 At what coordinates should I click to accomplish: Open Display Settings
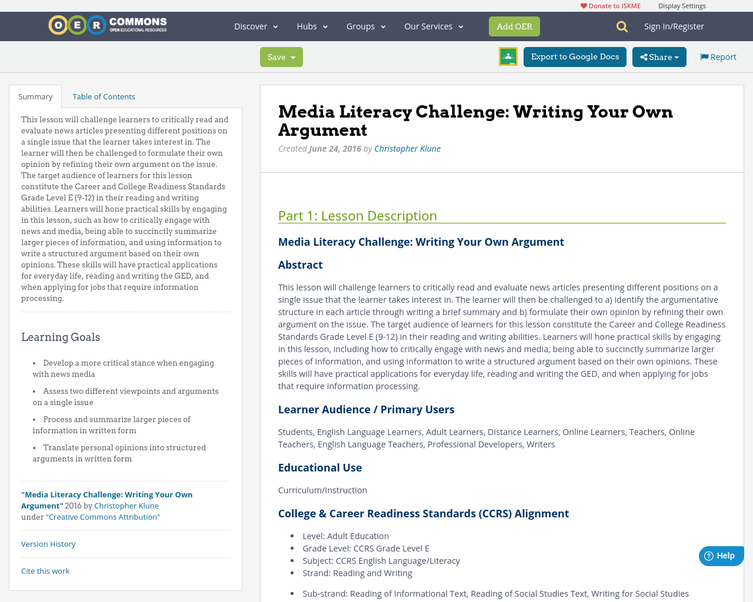682,5
